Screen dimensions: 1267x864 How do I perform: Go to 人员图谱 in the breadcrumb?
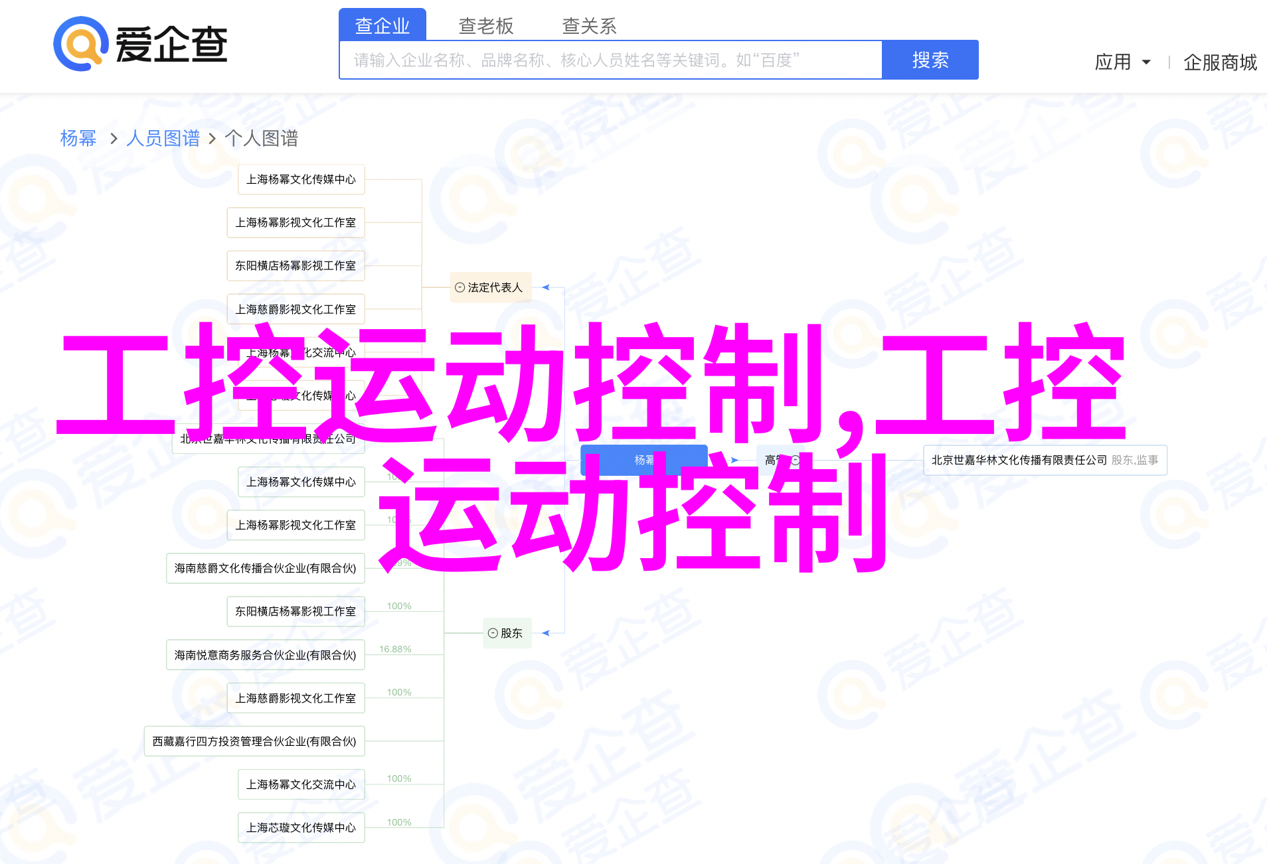pyautogui.click(x=163, y=138)
